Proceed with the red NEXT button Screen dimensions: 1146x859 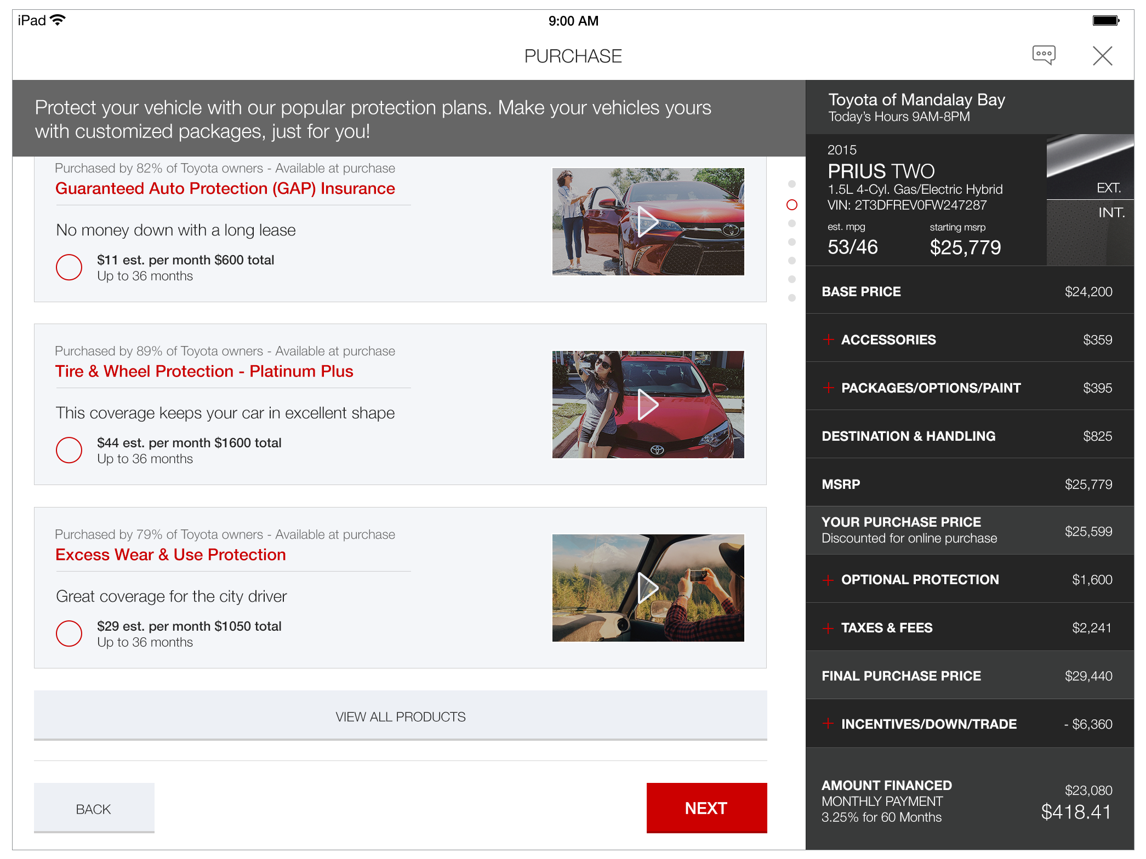click(706, 808)
